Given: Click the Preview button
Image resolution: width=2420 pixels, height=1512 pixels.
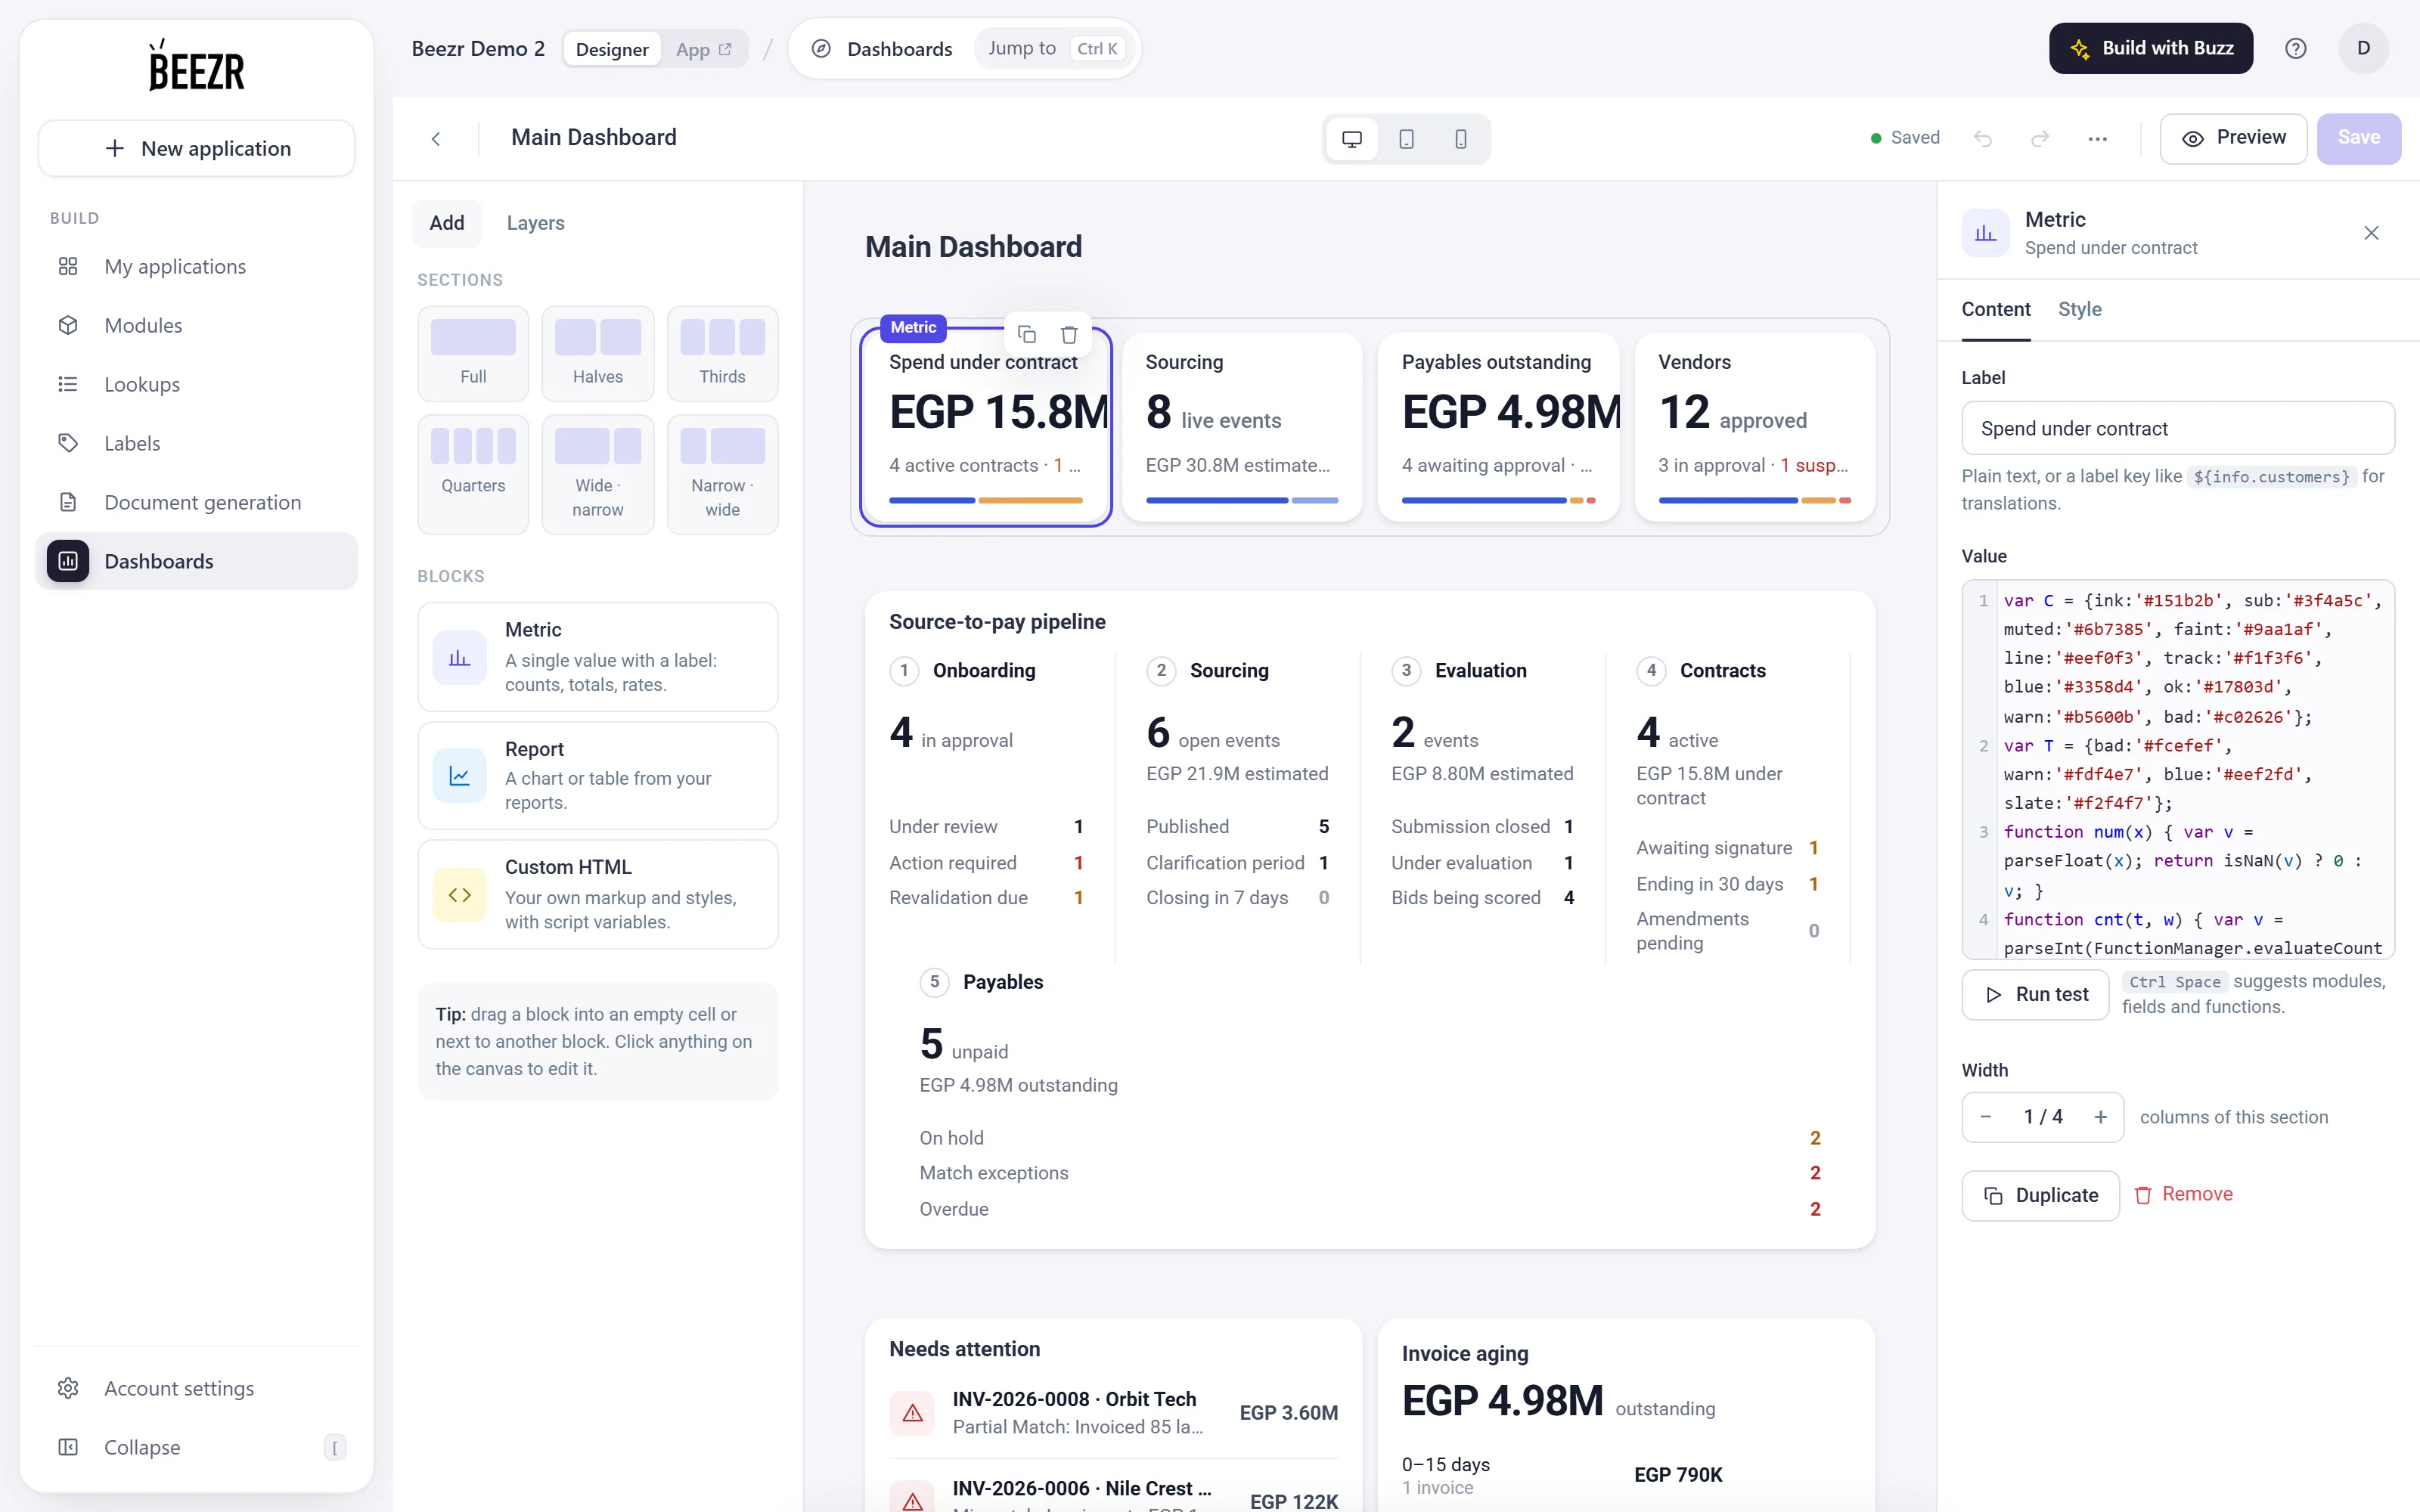Looking at the screenshot, I should click(x=2233, y=138).
